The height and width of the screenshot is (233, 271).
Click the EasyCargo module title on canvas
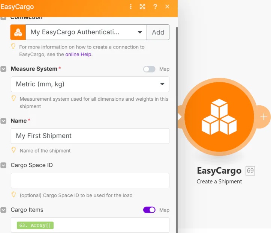[219, 171]
